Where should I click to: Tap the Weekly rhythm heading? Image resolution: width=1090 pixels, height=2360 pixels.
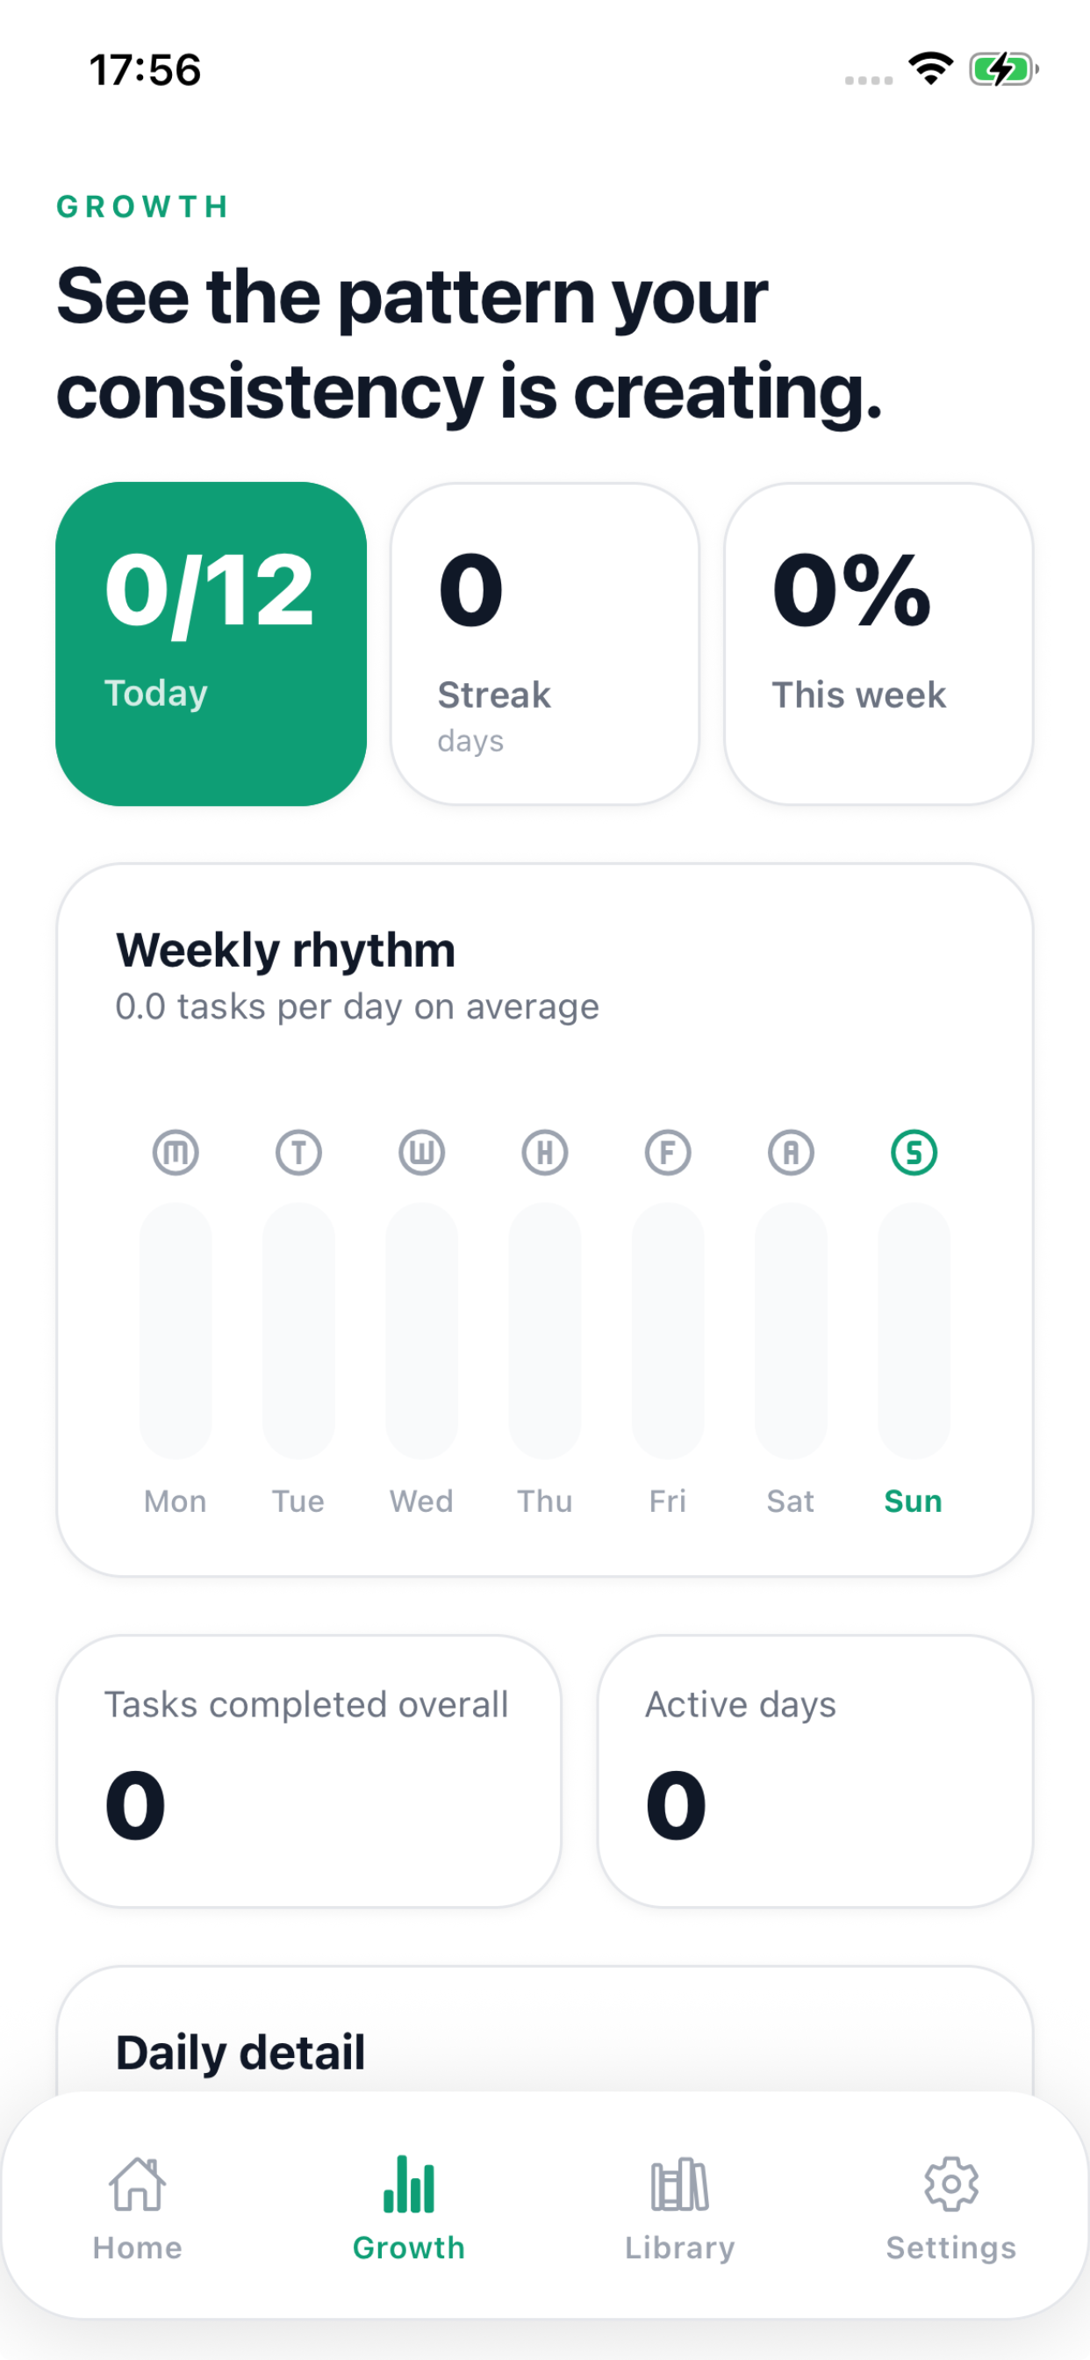(x=286, y=949)
